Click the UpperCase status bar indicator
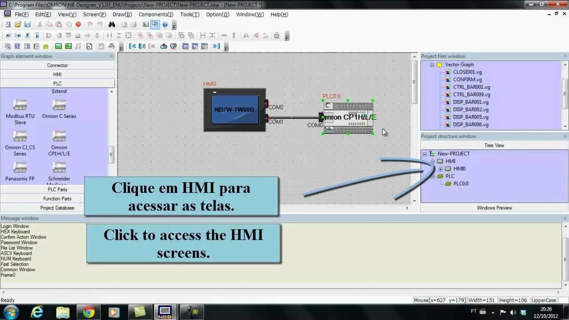The width and height of the screenshot is (569, 320). [x=544, y=300]
